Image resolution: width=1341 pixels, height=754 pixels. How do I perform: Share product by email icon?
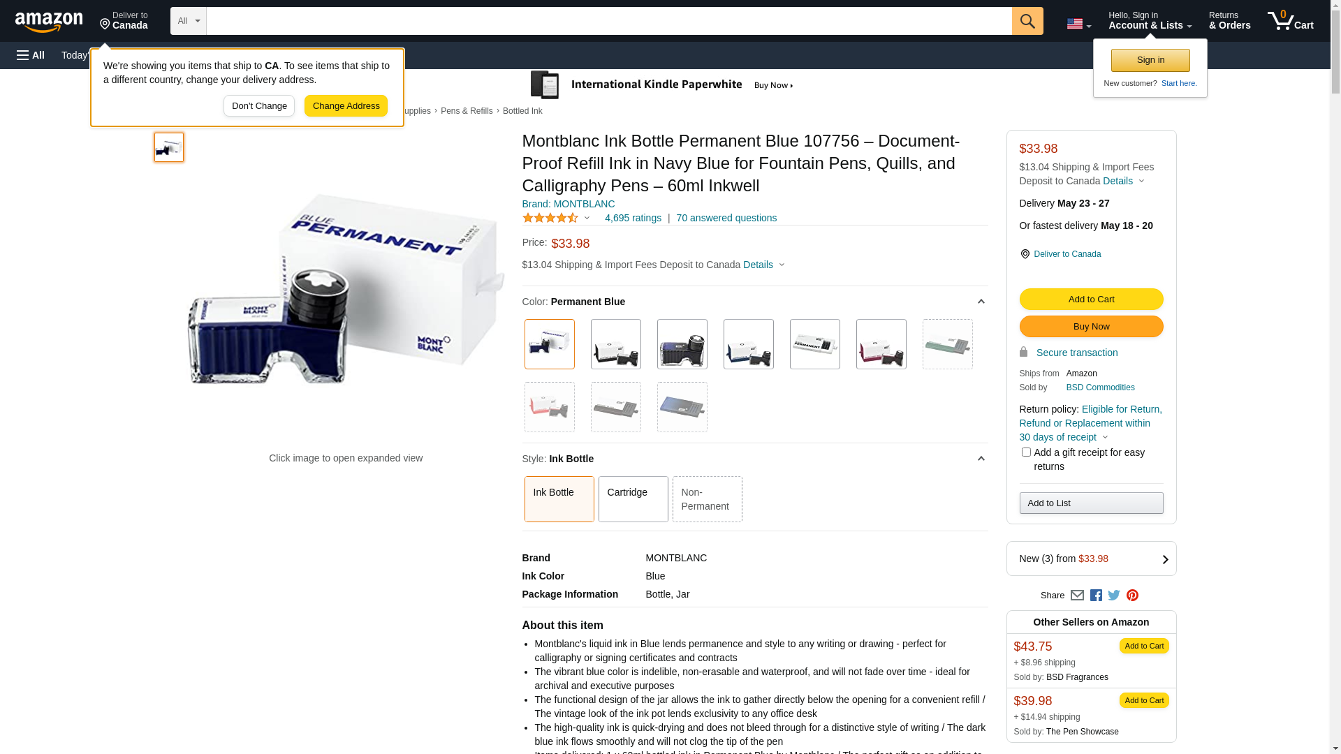[x=1077, y=596]
